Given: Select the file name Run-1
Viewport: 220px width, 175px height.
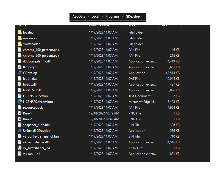Looking at the screenshot, I should [x=27, y=113].
